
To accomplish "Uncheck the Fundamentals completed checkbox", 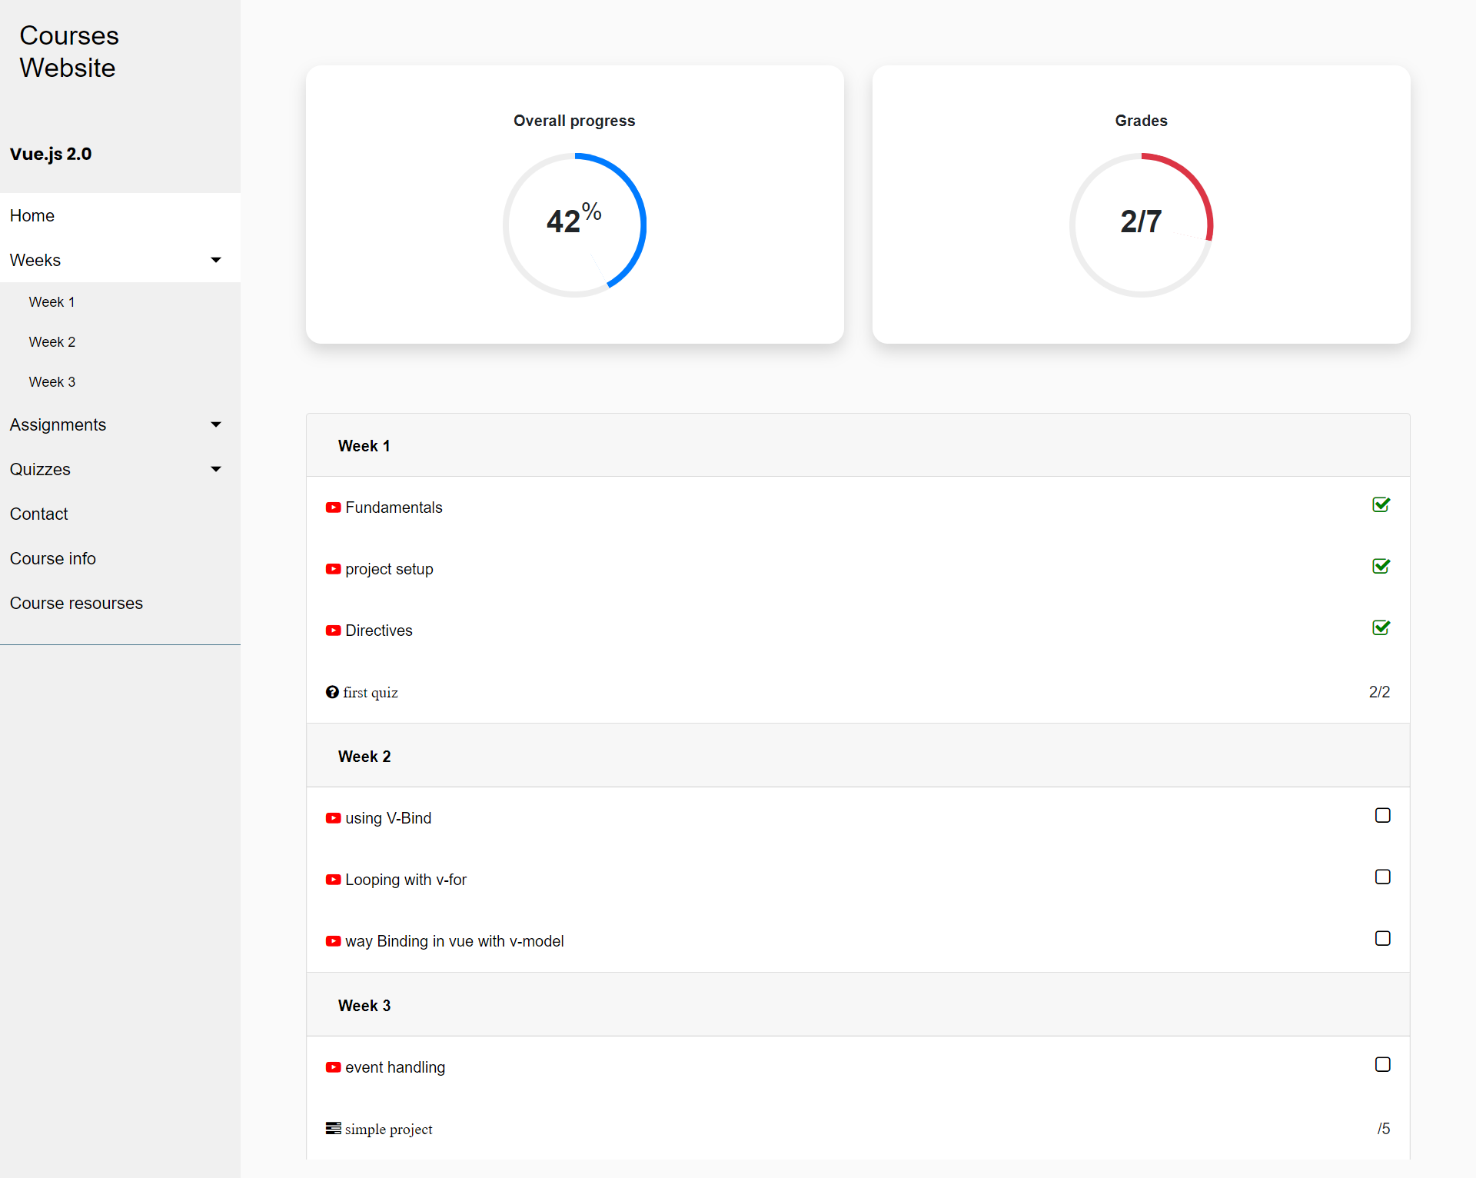I will click(1381, 504).
